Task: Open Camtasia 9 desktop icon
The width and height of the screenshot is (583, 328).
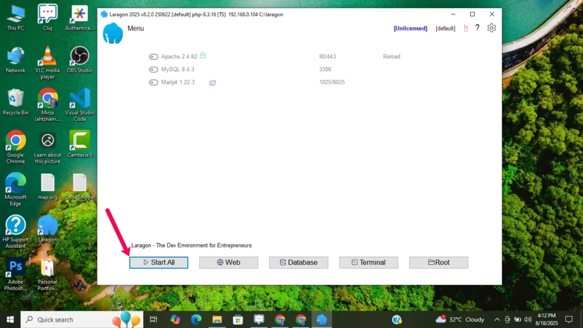Action: tap(80, 141)
